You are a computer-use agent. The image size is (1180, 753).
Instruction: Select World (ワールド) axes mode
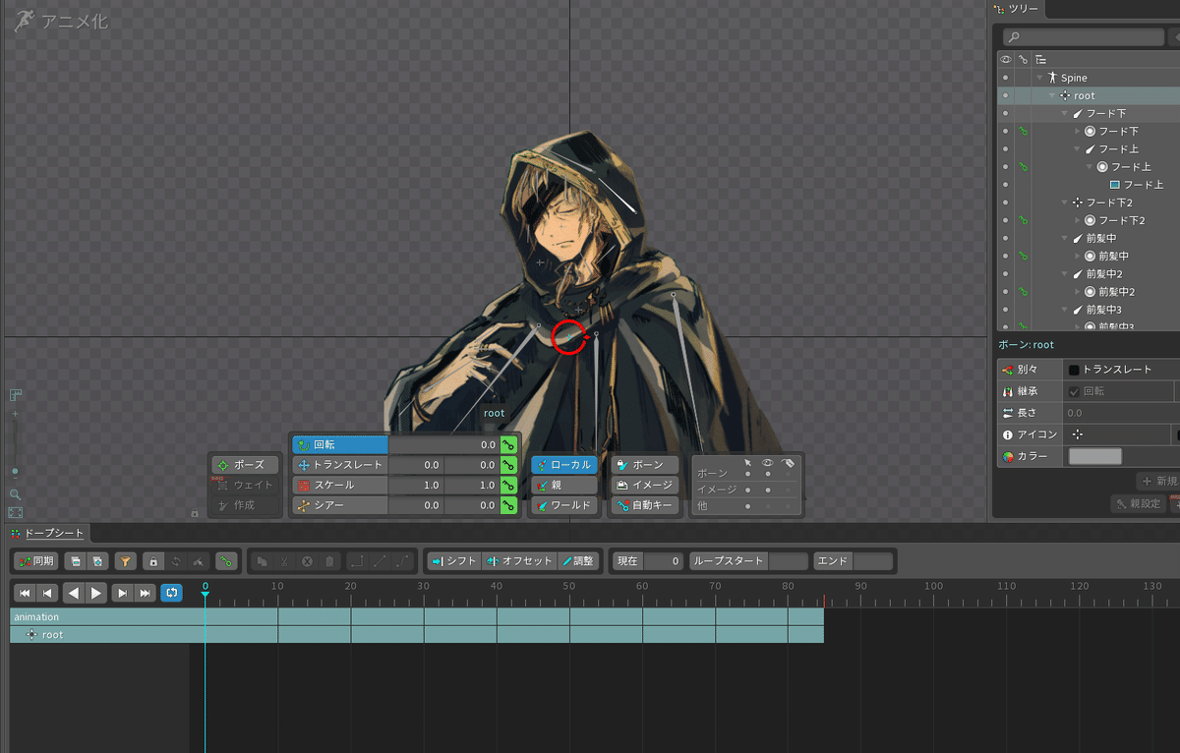563,505
